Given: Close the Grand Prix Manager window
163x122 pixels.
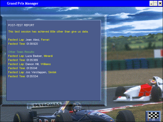Looking at the screenshot, I should point(160,3).
